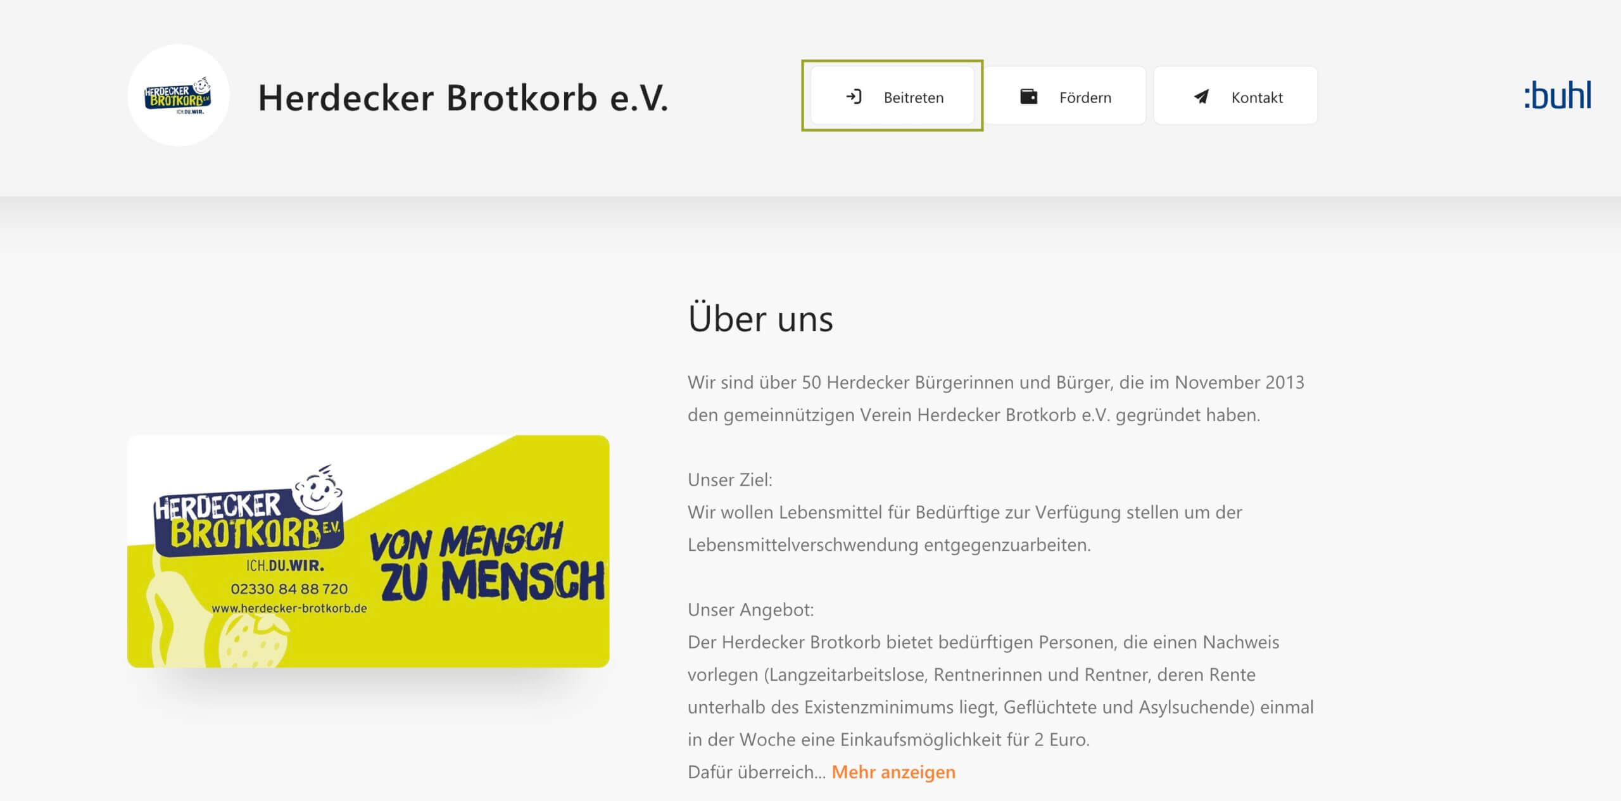The height and width of the screenshot is (801, 1621).
Task: Click the sentence mentioning November 2013
Action: (x=996, y=398)
